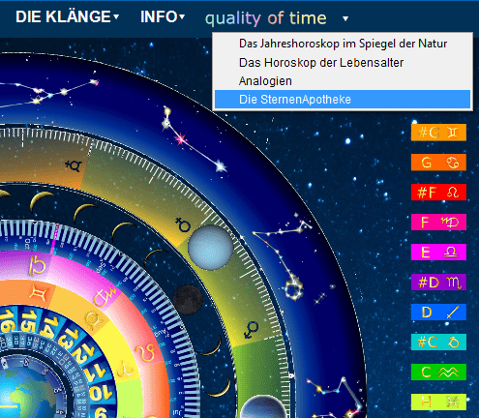Click the red #F Leo tone button
Image resolution: width=479 pixels, height=418 pixels.
438,193
